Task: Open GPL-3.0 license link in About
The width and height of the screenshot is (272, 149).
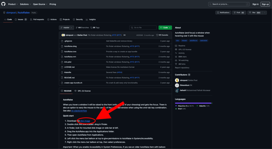Action: click(x=183, y=50)
